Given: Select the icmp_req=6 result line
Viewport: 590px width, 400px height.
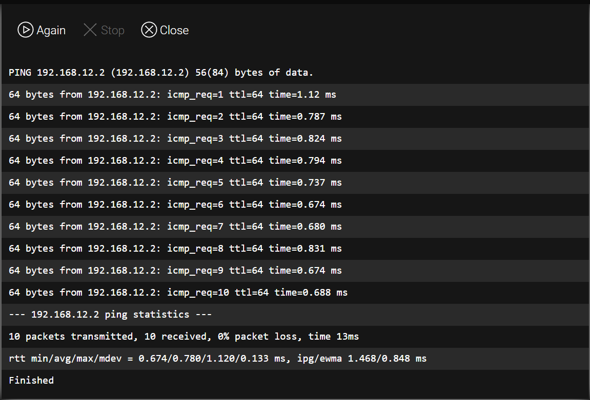Looking at the screenshot, I should [x=296, y=205].
